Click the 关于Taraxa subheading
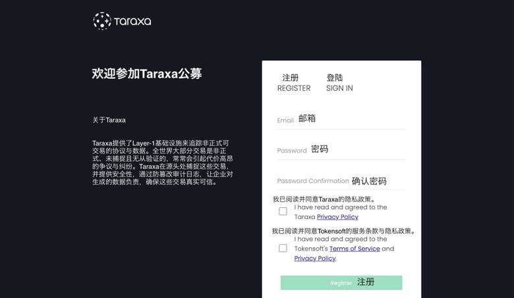This screenshot has width=514, height=298. (109, 120)
